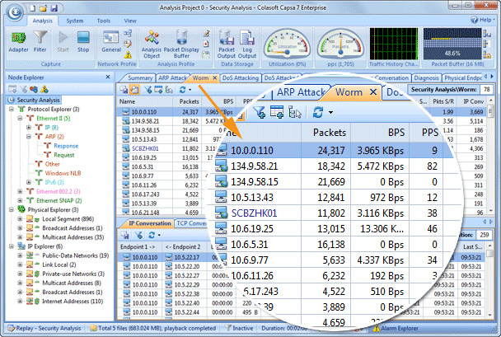Click the pps gauge
The width and height of the screenshot is (501, 337).
pyautogui.click(x=340, y=44)
